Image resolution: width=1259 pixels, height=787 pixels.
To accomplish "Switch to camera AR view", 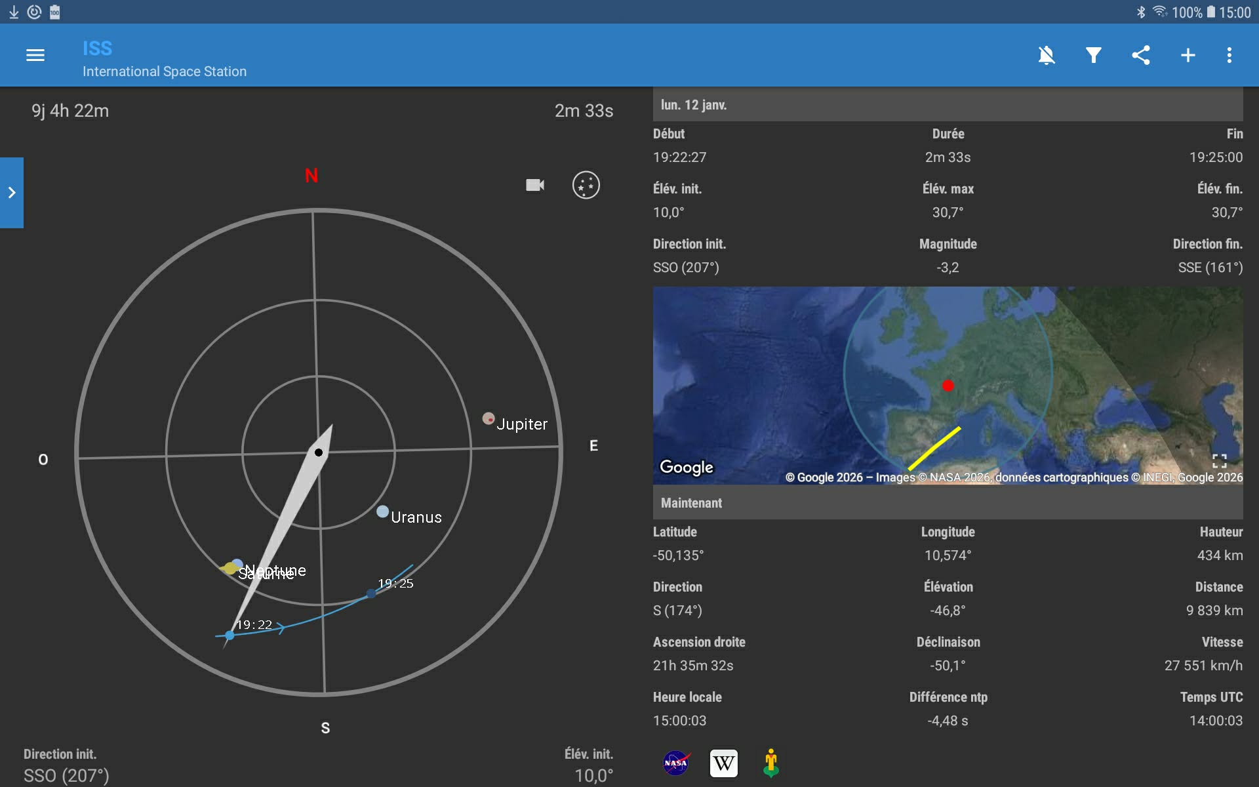I will click(x=535, y=185).
